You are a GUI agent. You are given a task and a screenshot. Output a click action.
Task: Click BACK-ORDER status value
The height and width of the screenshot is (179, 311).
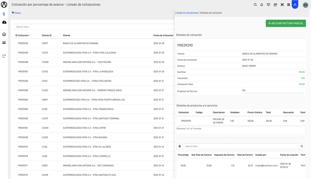(x=249, y=66)
